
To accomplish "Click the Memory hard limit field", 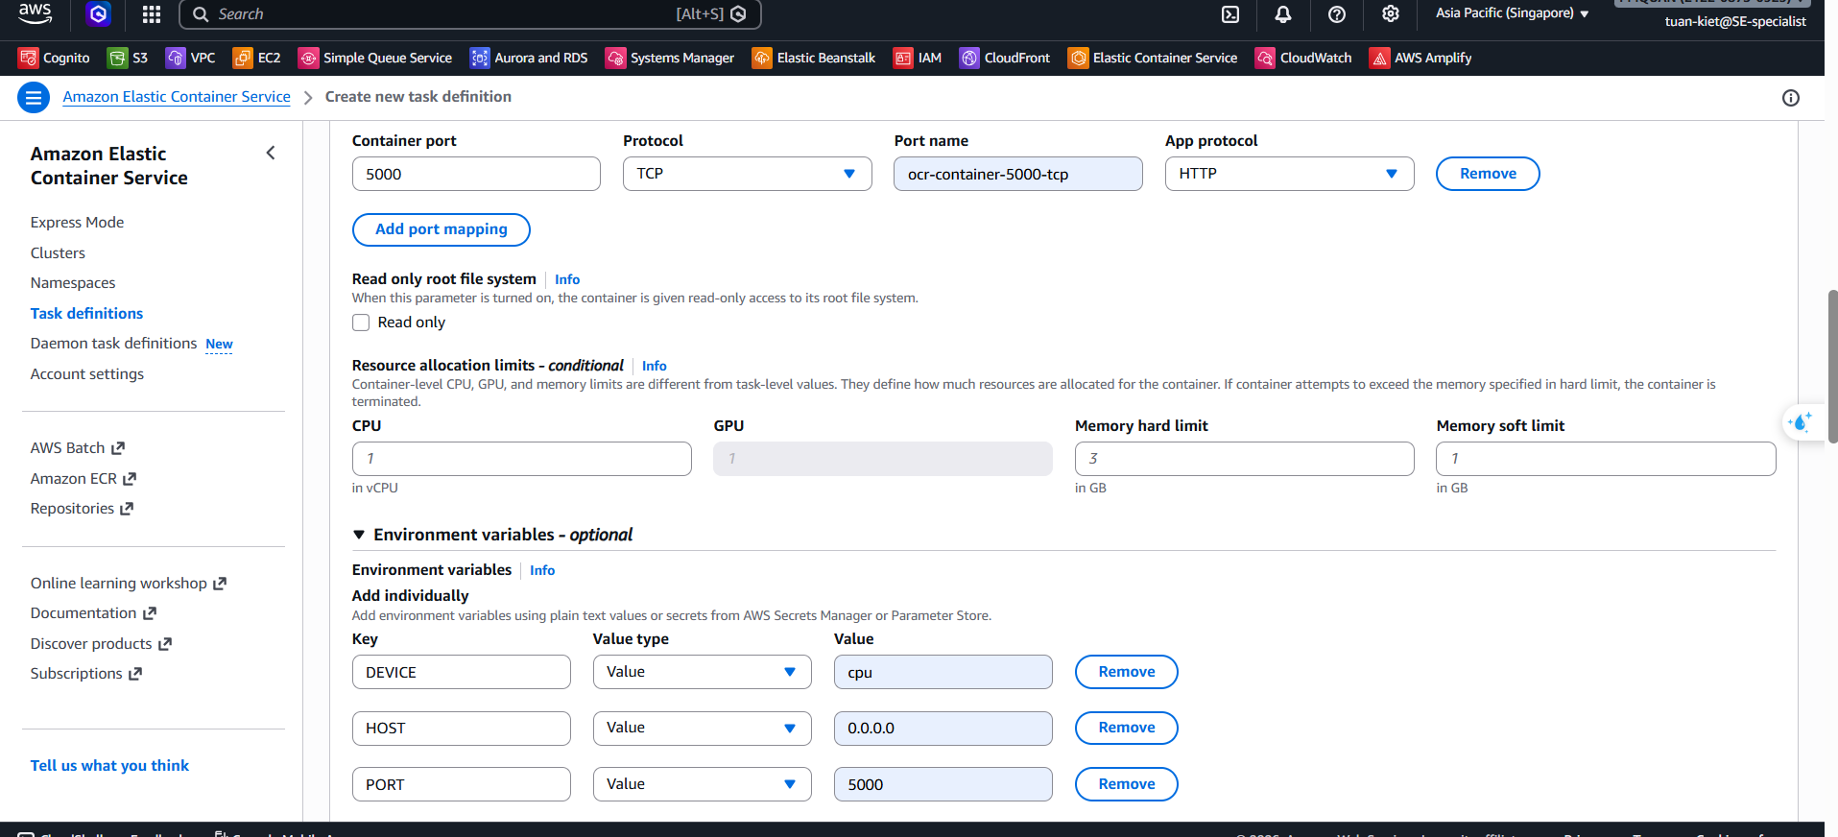I will click(x=1243, y=459).
